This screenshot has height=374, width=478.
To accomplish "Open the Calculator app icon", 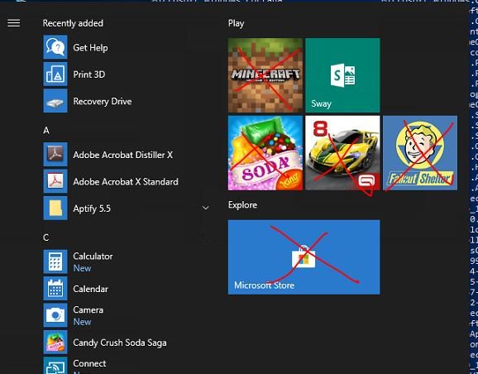I will coord(55,261).
